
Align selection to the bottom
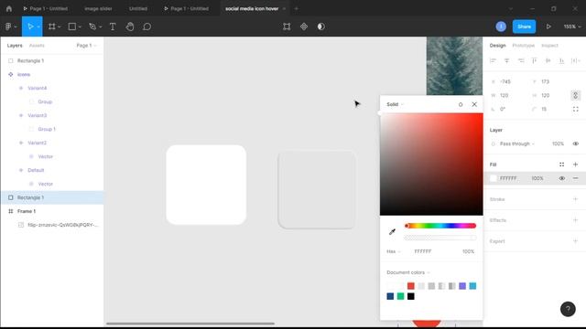click(x=561, y=61)
